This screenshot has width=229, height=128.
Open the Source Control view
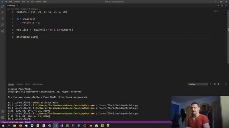(x=3, y=18)
